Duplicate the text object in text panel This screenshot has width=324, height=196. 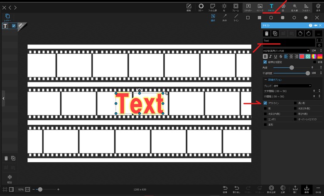(275, 33)
